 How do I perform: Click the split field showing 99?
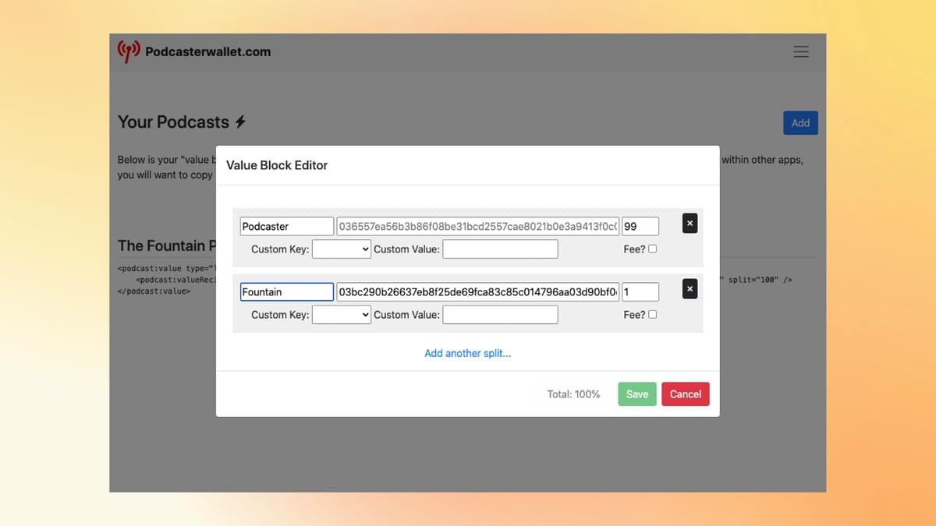[640, 226]
